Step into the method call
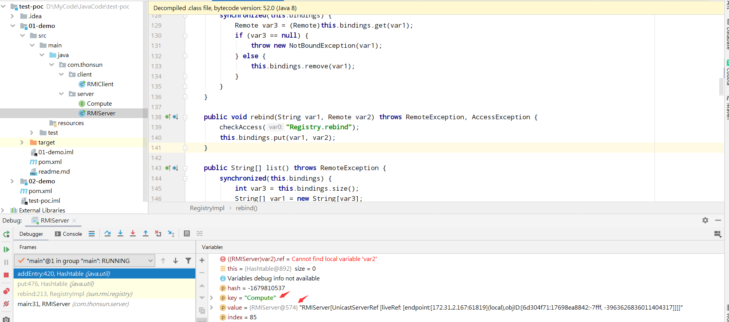 (x=120, y=233)
